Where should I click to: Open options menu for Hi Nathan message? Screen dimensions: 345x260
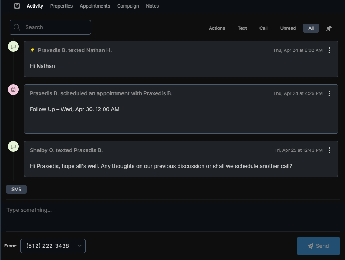(329, 50)
